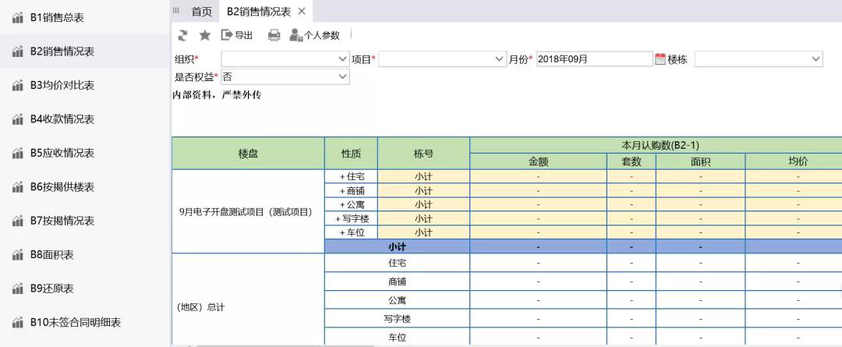Image resolution: width=842 pixels, height=347 pixels.
Task: Go to B5应收情况表 report
Action: pos(62,153)
